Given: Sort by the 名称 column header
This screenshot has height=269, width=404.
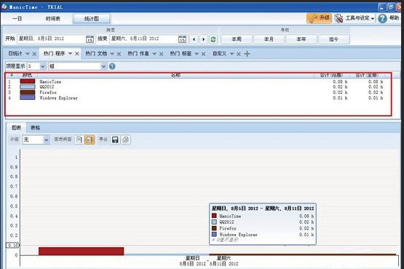Looking at the screenshot, I should pyautogui.click(x=175, y=75).
